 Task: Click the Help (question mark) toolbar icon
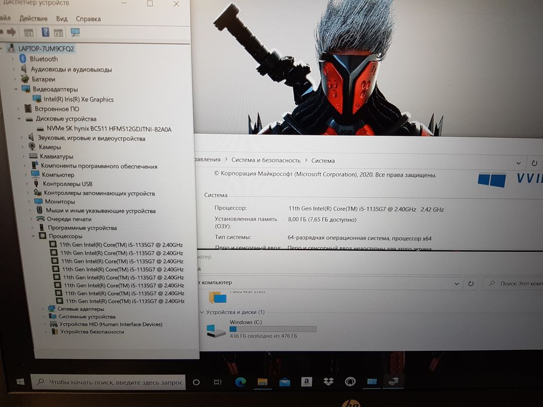pos(45,32)
